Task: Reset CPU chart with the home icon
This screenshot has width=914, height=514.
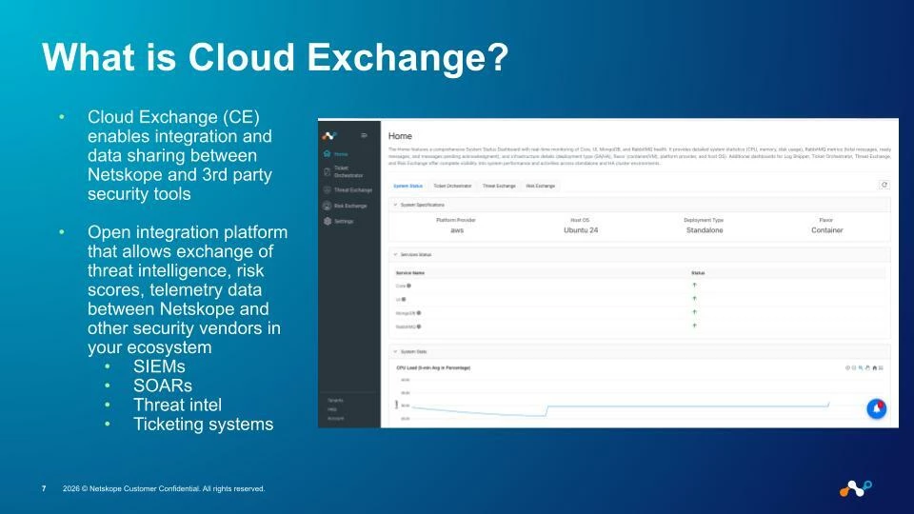Action: point(874,367)
